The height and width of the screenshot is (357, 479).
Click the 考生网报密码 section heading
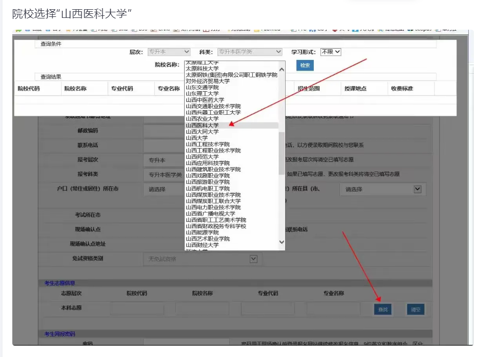pos(59,334)
